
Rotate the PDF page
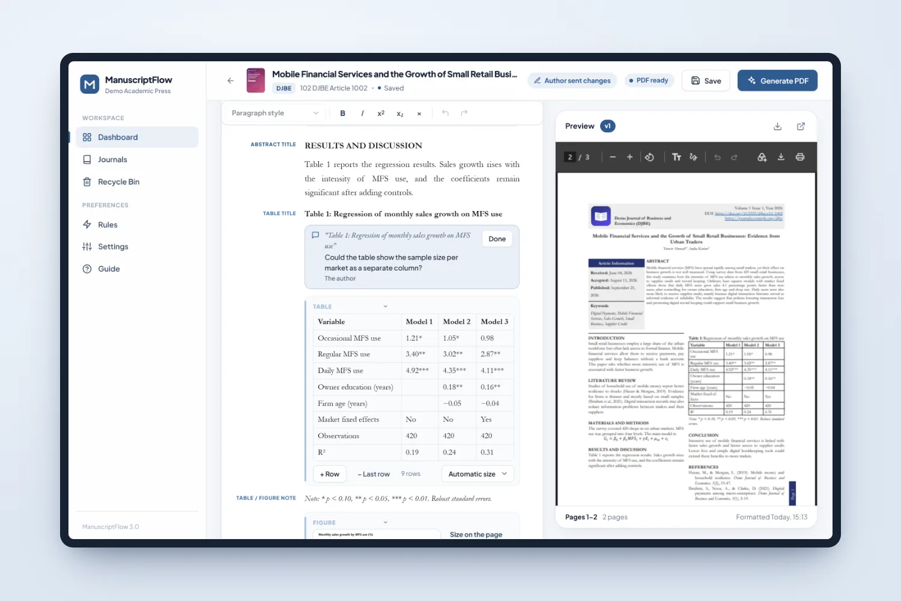tap(649, 157)
